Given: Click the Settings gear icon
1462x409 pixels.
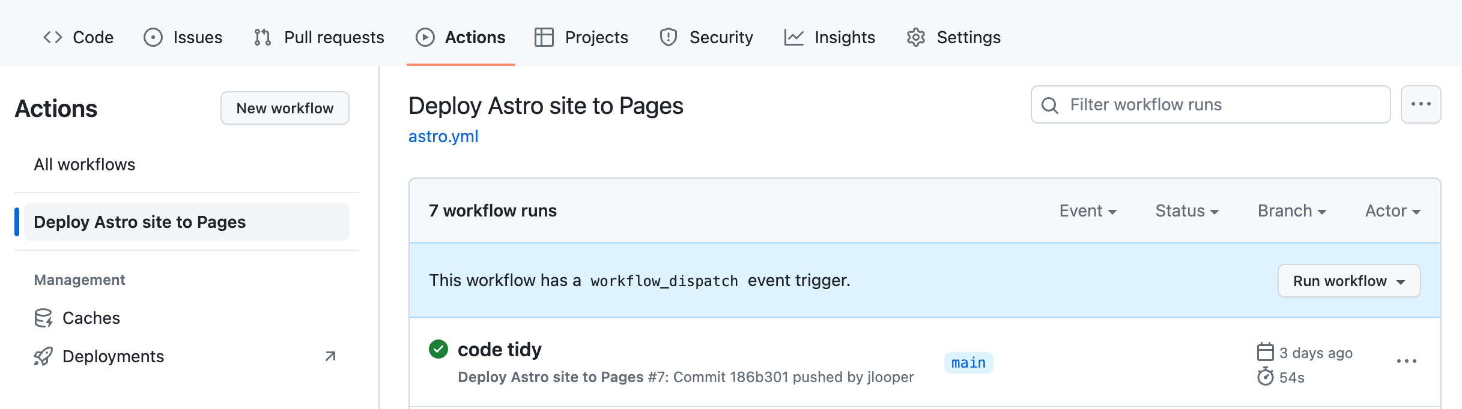Looking at the screenshot, I should coord(916,37).
